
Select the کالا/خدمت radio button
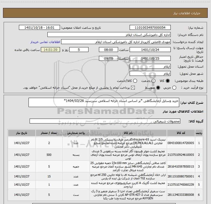click(135, 81)
